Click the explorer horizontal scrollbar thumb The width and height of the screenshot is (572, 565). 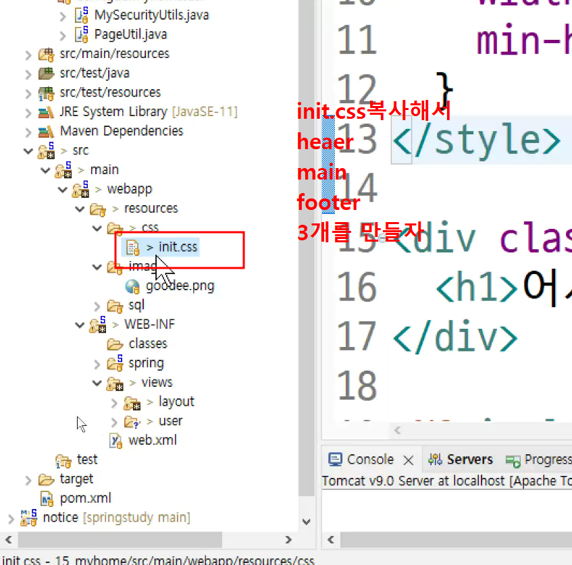[120, 539]
